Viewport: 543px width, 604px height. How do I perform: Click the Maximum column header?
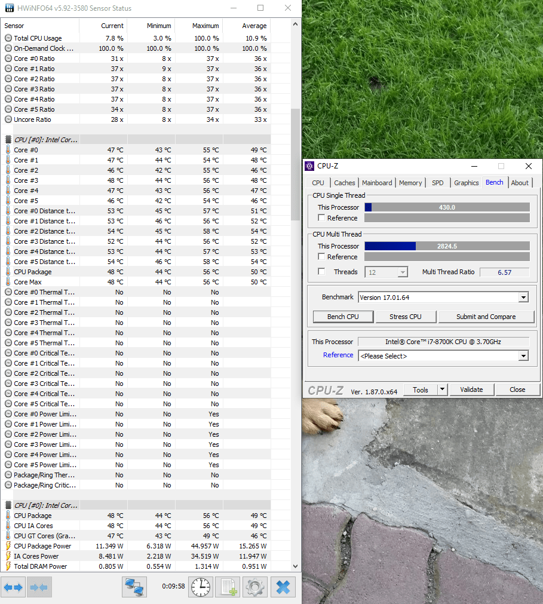tap(199, 26)
